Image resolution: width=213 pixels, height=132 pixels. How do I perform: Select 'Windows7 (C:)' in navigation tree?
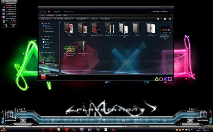click(50, 61)
